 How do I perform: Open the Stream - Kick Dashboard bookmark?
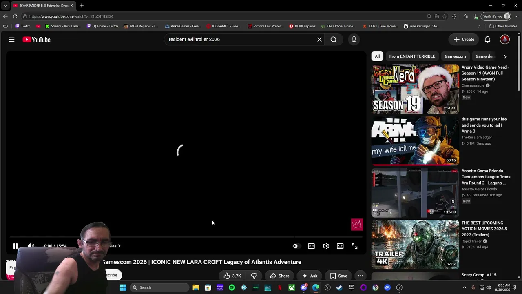tap(63, 26)
